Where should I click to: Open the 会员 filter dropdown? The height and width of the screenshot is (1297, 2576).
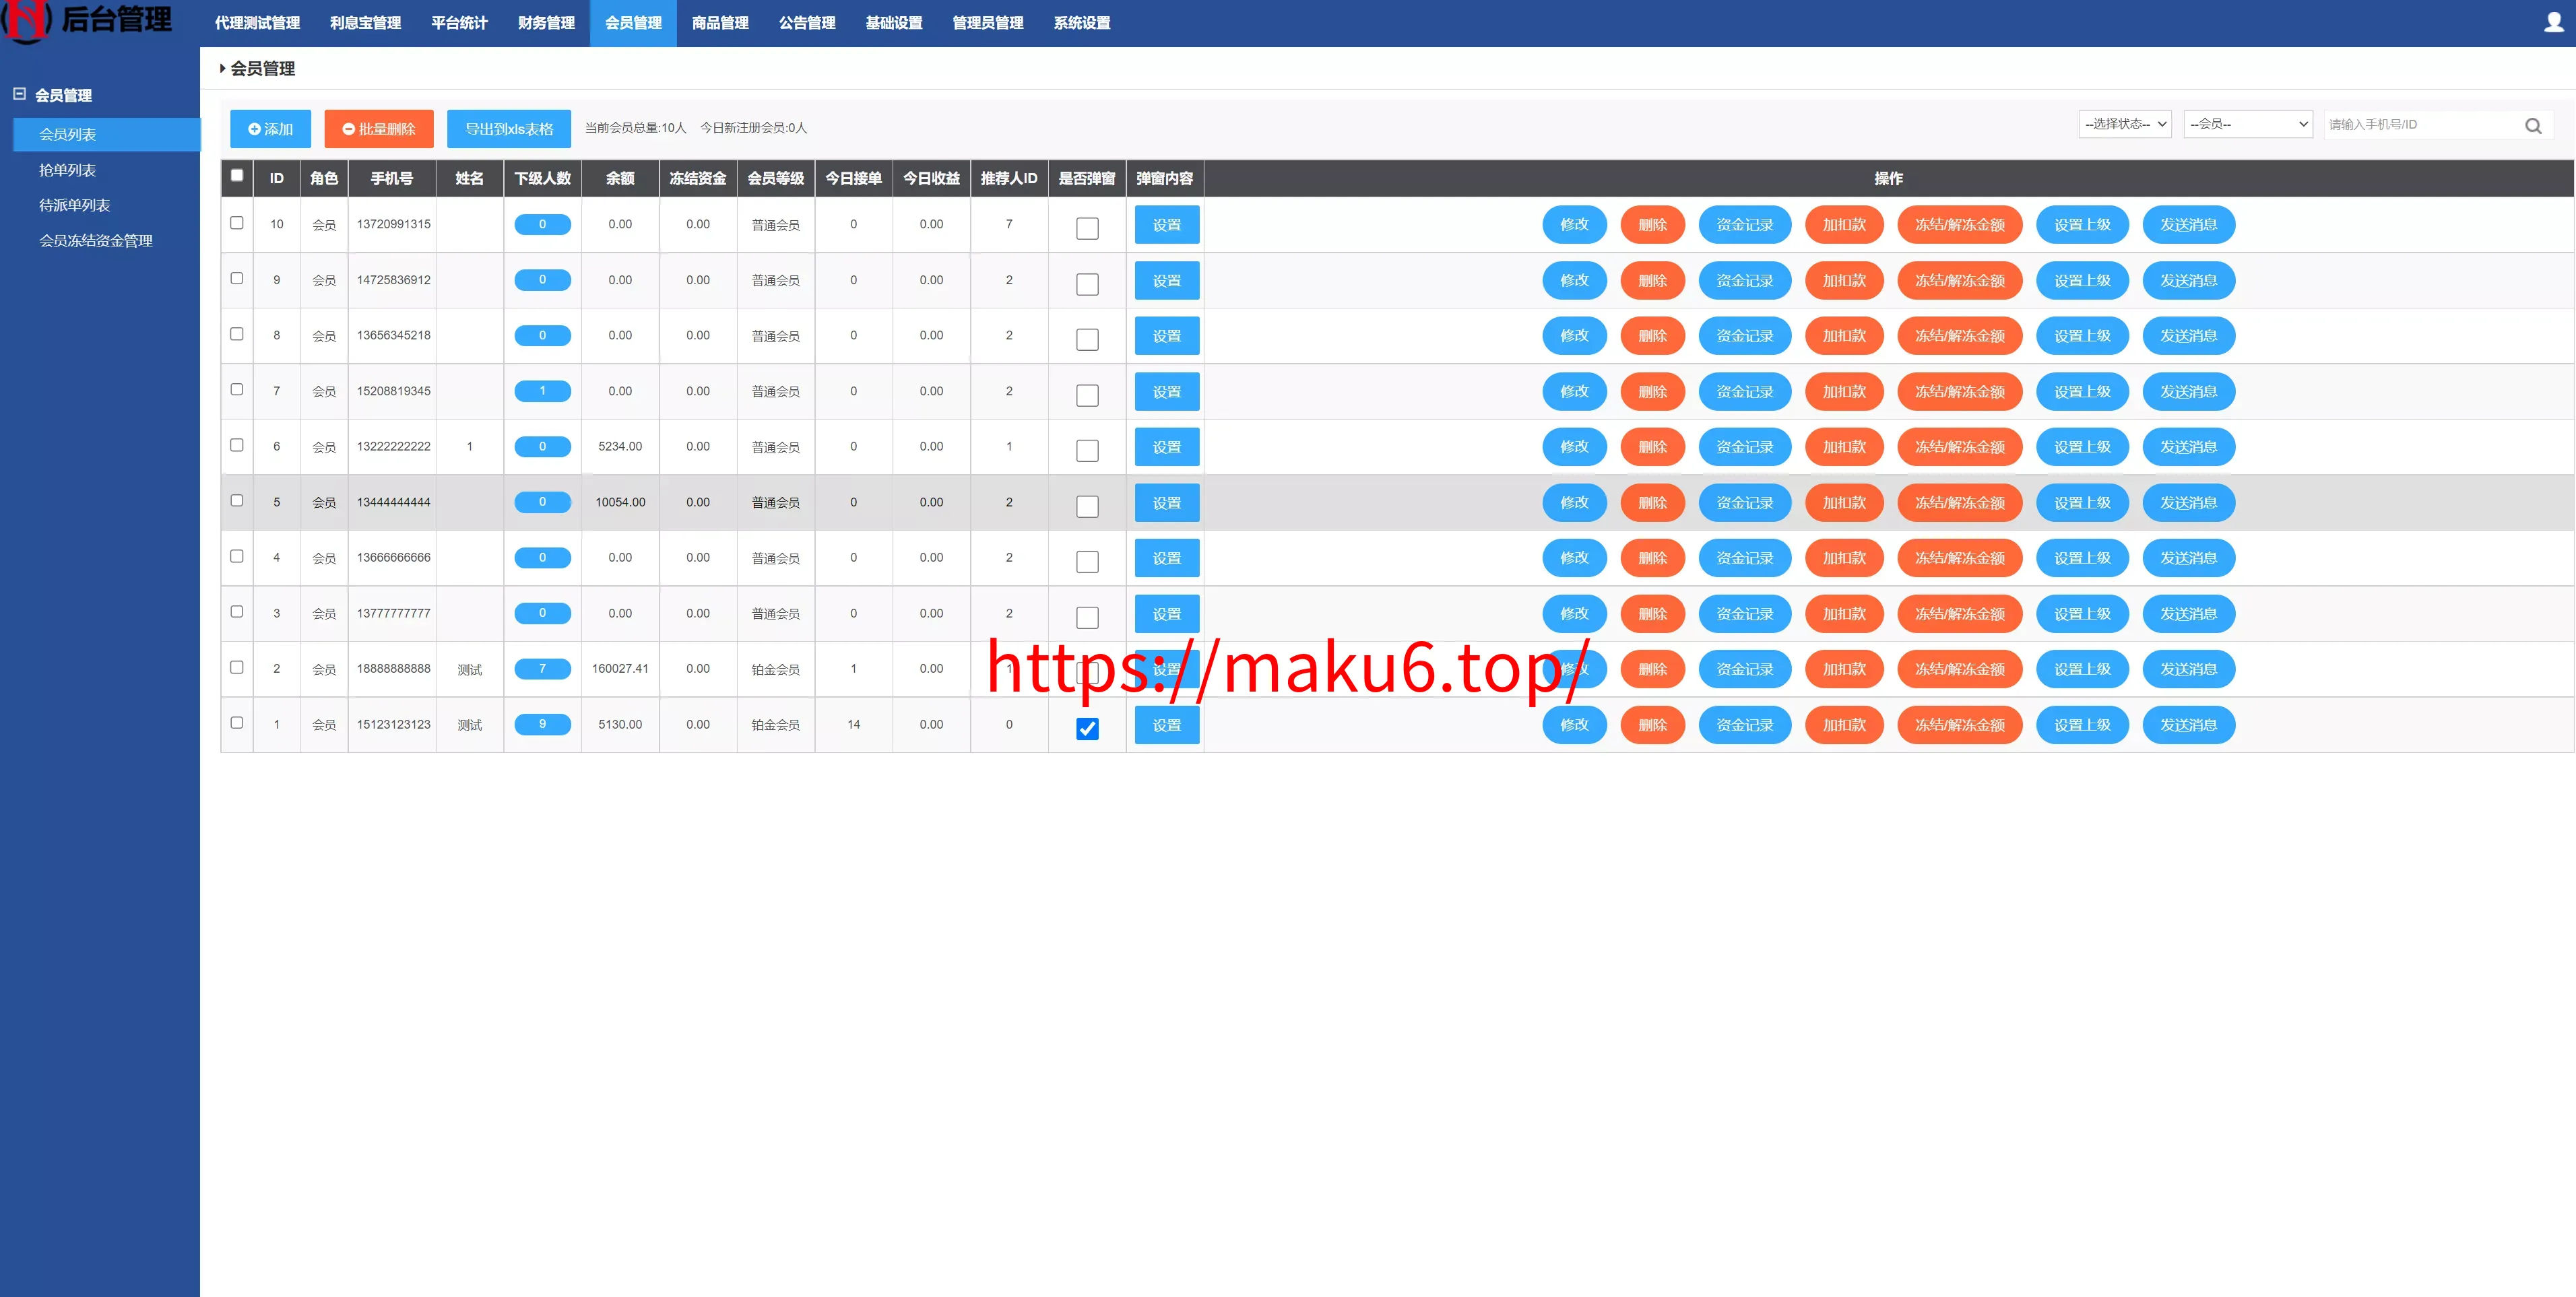[x=2248, y=124]
